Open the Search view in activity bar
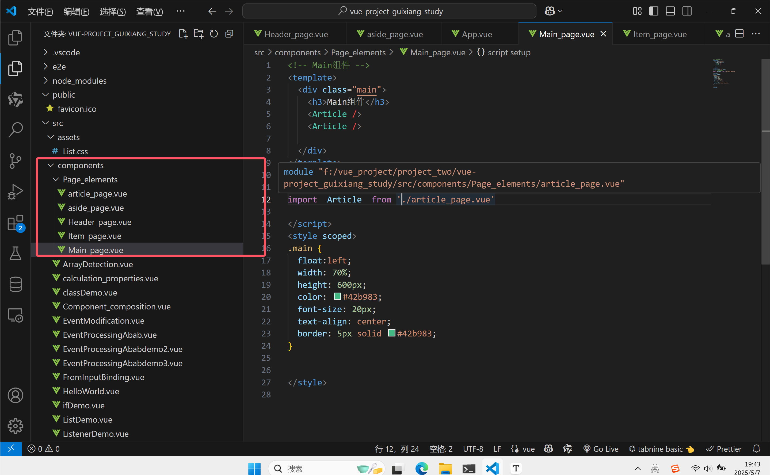Viewport: 770px width, 475px height. 15,129
